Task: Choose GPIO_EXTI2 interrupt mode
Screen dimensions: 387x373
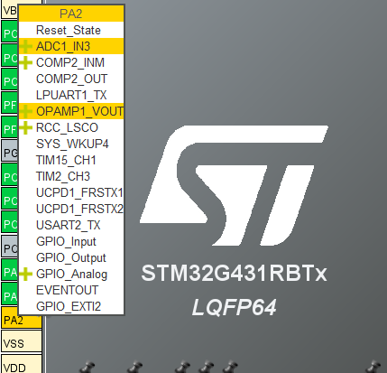Action: click(71, 306)
